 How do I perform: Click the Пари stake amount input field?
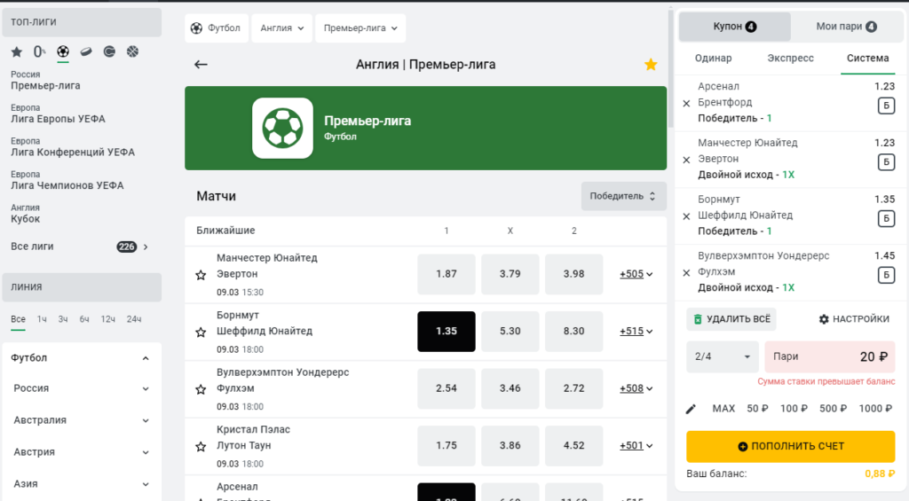830,356
